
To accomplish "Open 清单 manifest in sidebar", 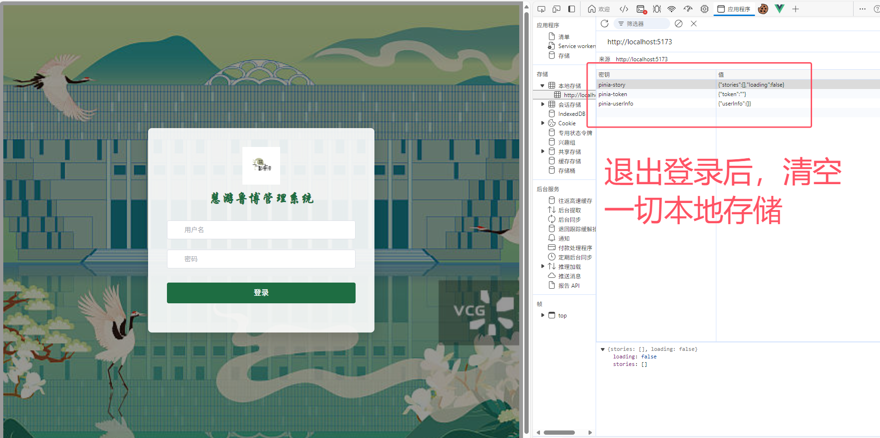I will tap(564, 37).
